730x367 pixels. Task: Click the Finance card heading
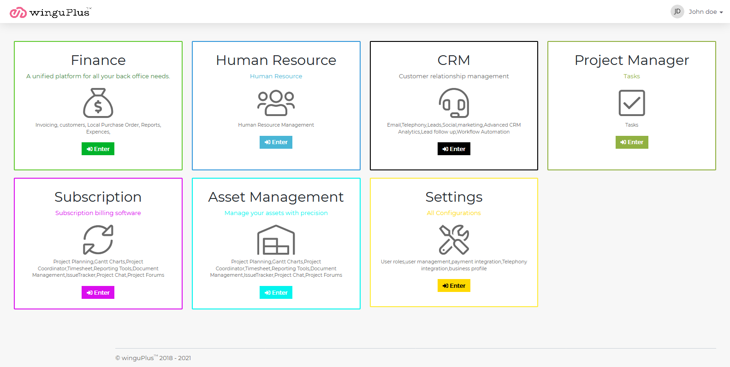click(x=98, y=60)
